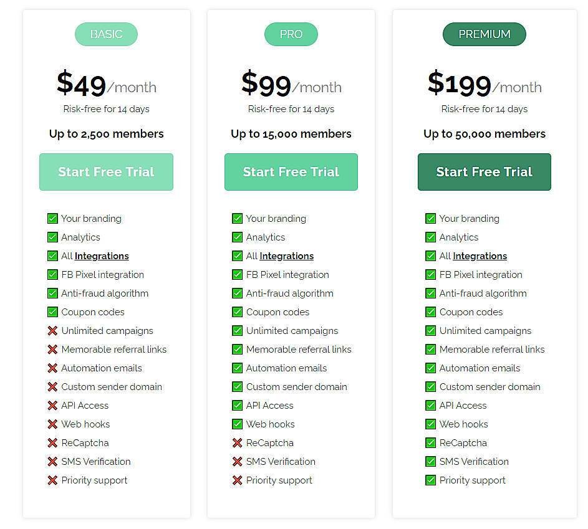588x529 pixels.
Task: Open the Integrations link in Premium plan
Action: [480, 255]
